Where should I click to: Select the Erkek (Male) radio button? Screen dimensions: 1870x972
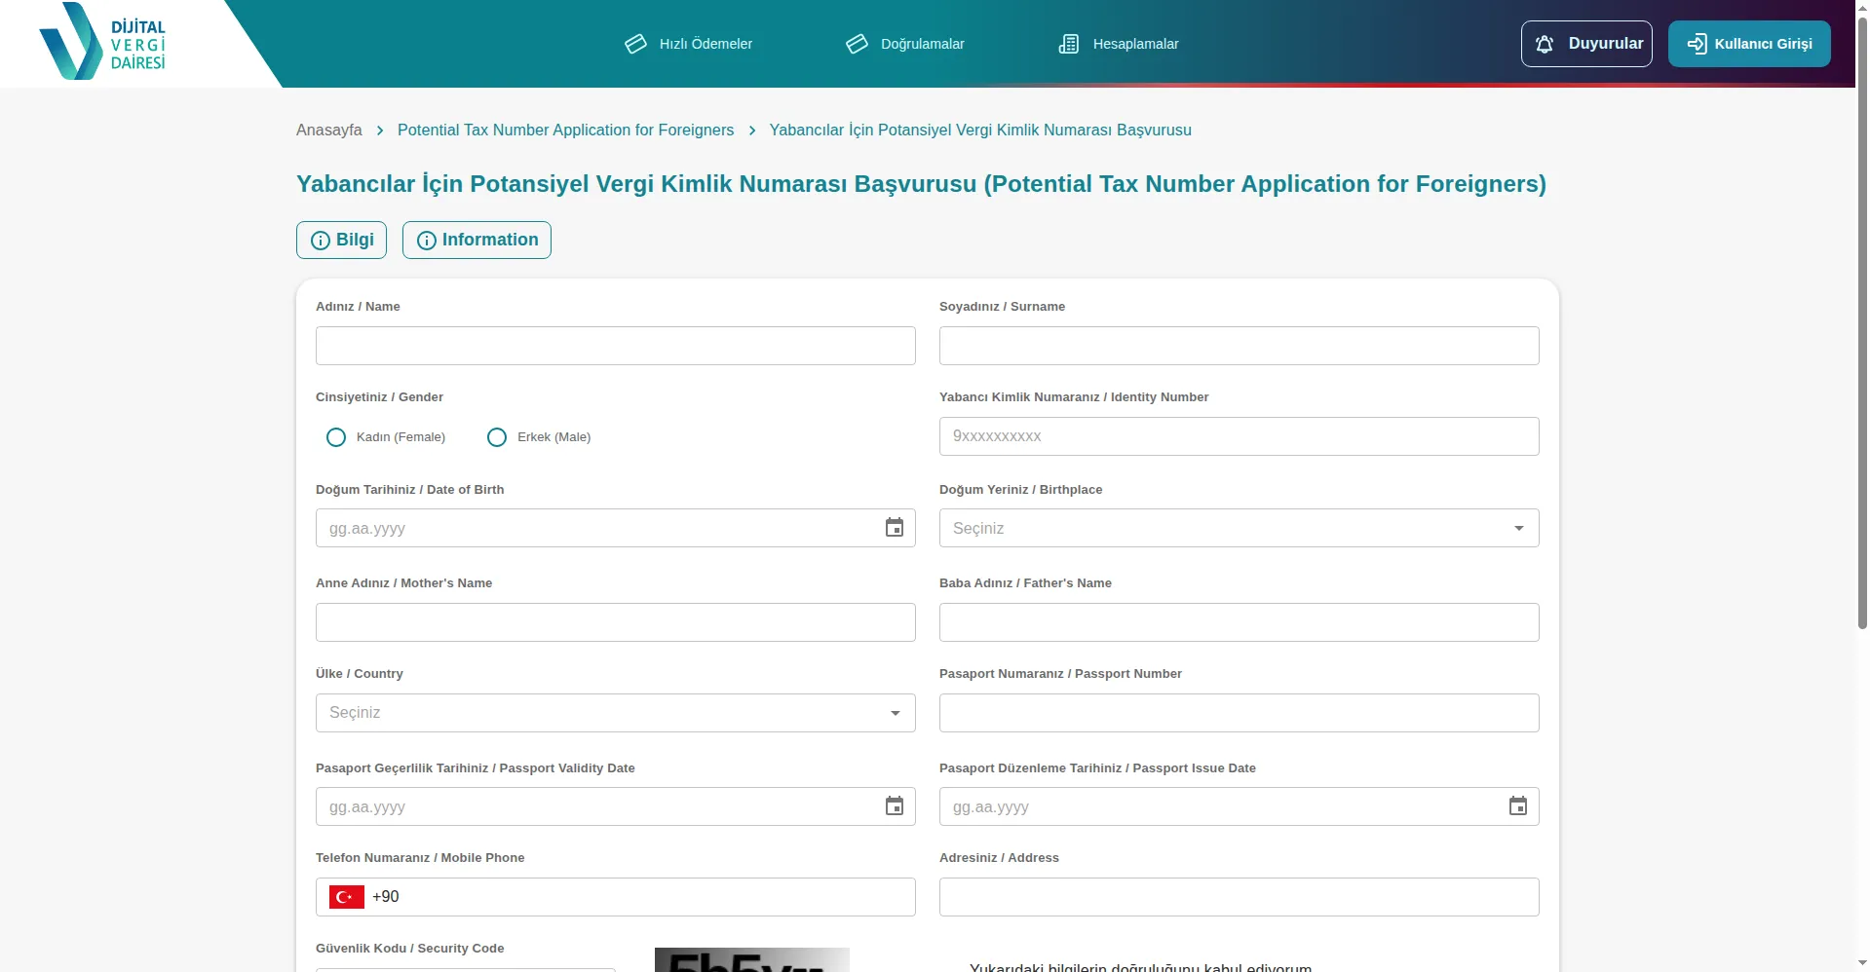497,437
